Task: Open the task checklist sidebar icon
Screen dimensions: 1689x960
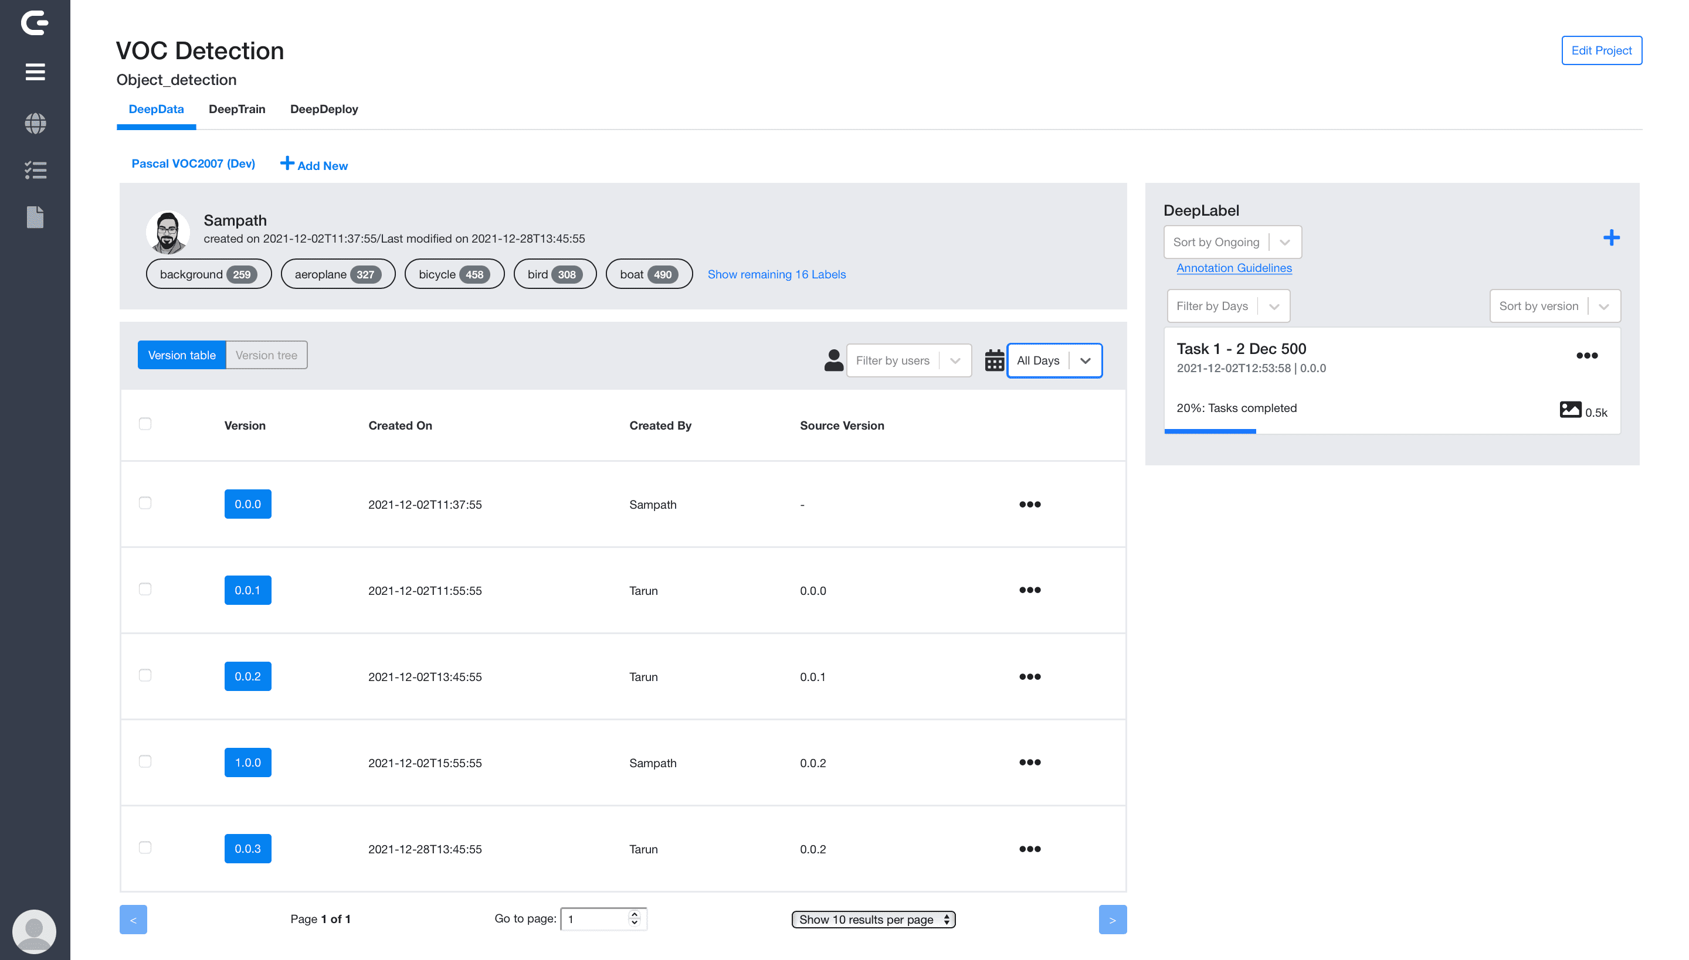Action: [35, 170]
